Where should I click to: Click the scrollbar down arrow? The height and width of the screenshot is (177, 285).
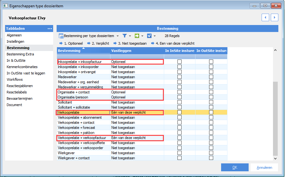point(276,158)
